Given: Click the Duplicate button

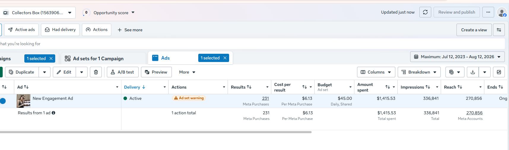Looking at the screenshot, I should pyautogui.click(x=22, y=72).
